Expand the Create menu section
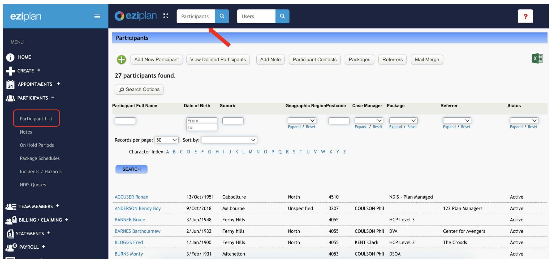 coord(39,70)
